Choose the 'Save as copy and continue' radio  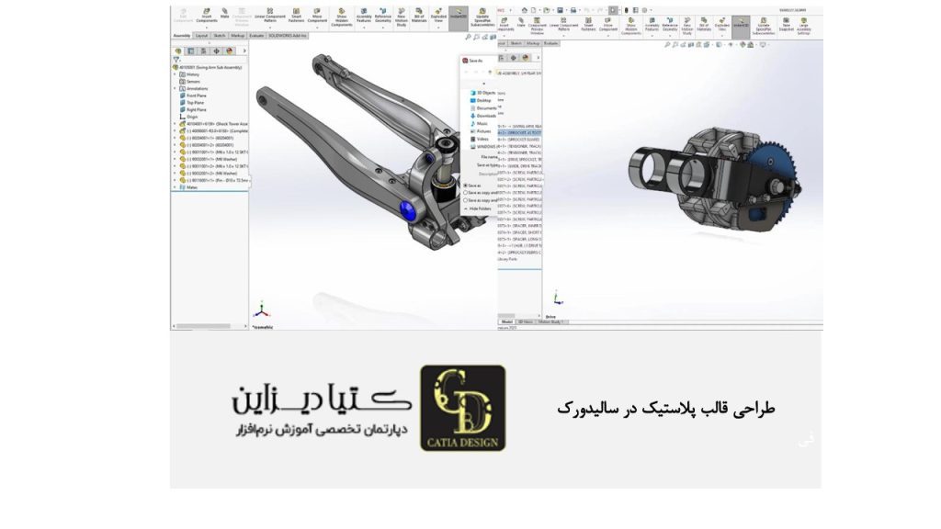466,193
